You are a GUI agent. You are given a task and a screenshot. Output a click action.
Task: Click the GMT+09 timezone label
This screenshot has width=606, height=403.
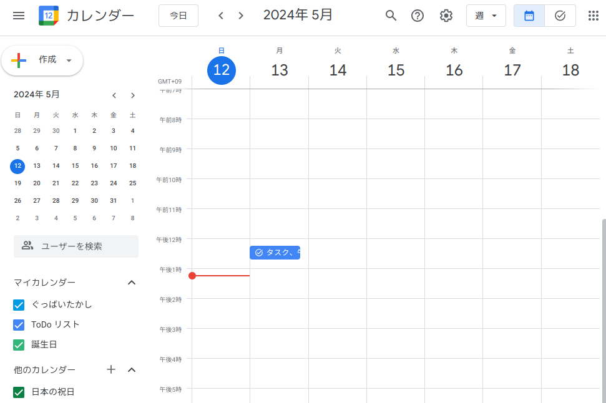point(170,82)
